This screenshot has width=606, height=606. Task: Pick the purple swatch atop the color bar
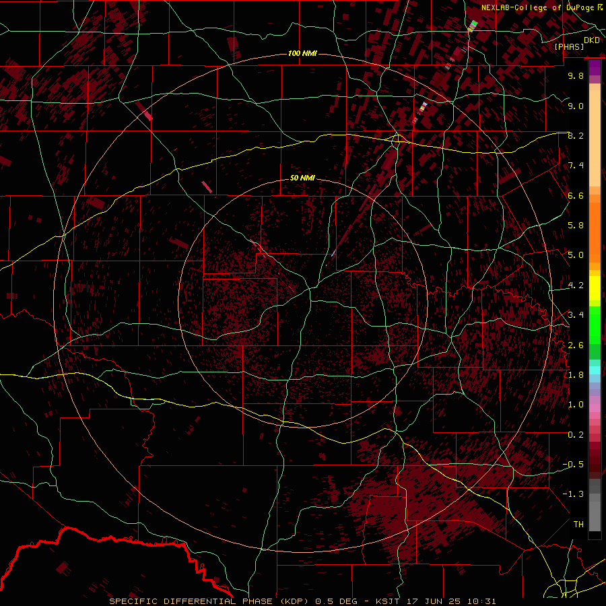[595, 67]
